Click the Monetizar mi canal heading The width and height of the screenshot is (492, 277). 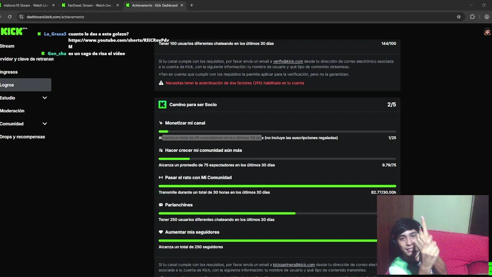point(185,123)
